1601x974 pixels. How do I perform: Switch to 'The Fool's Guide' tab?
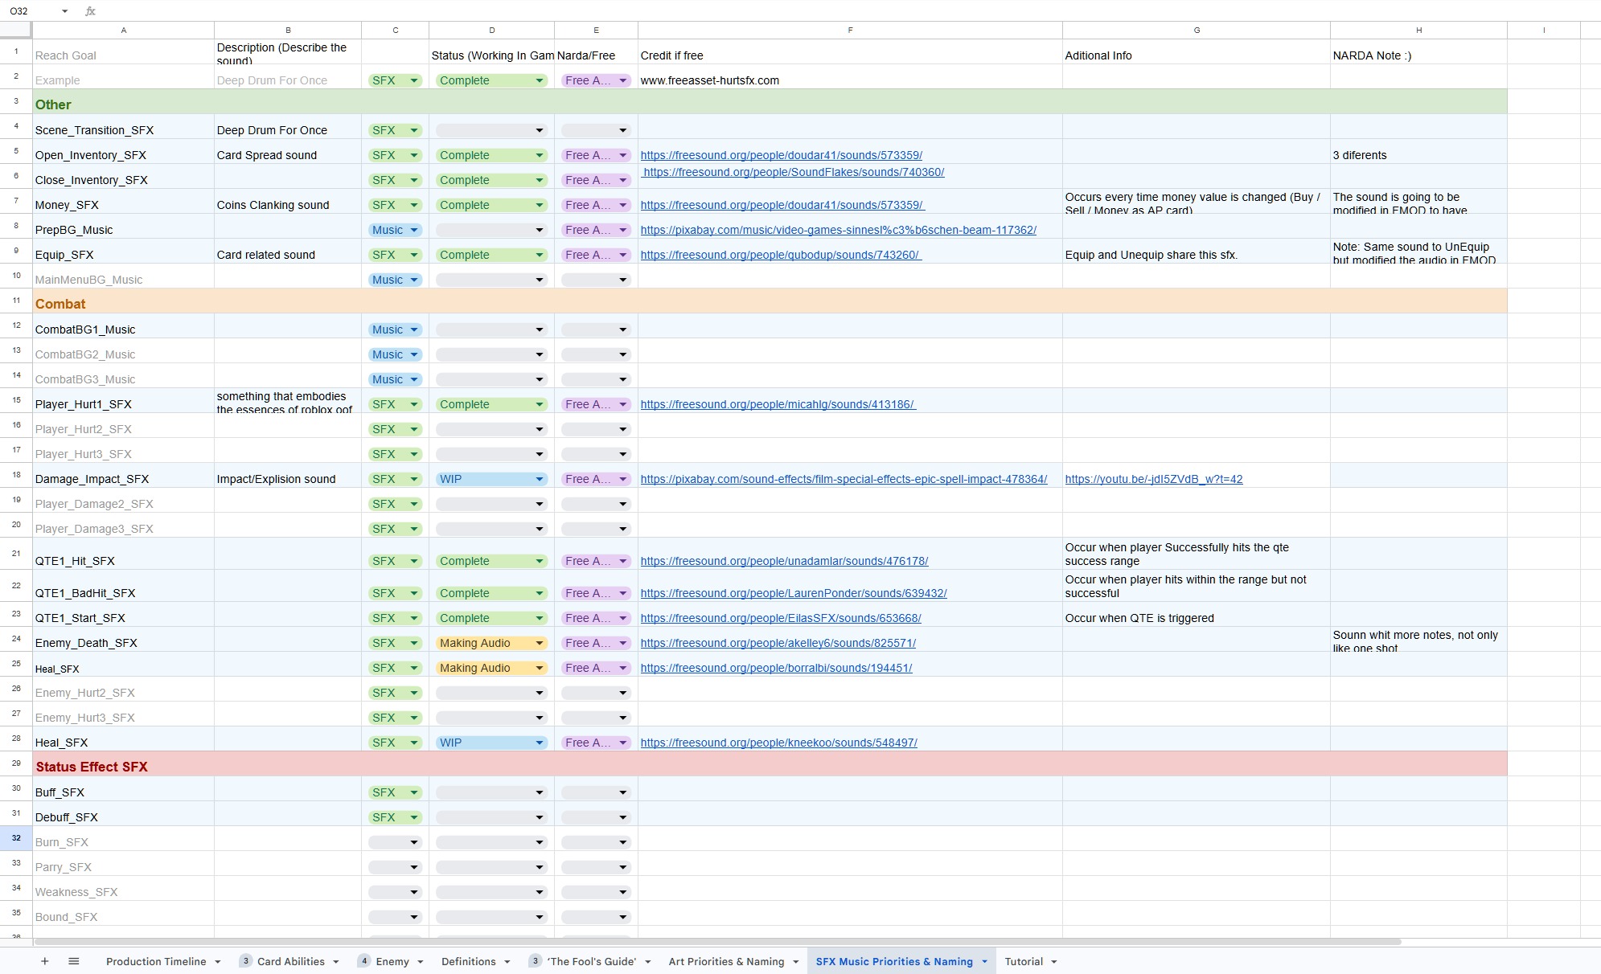(592, 961)
